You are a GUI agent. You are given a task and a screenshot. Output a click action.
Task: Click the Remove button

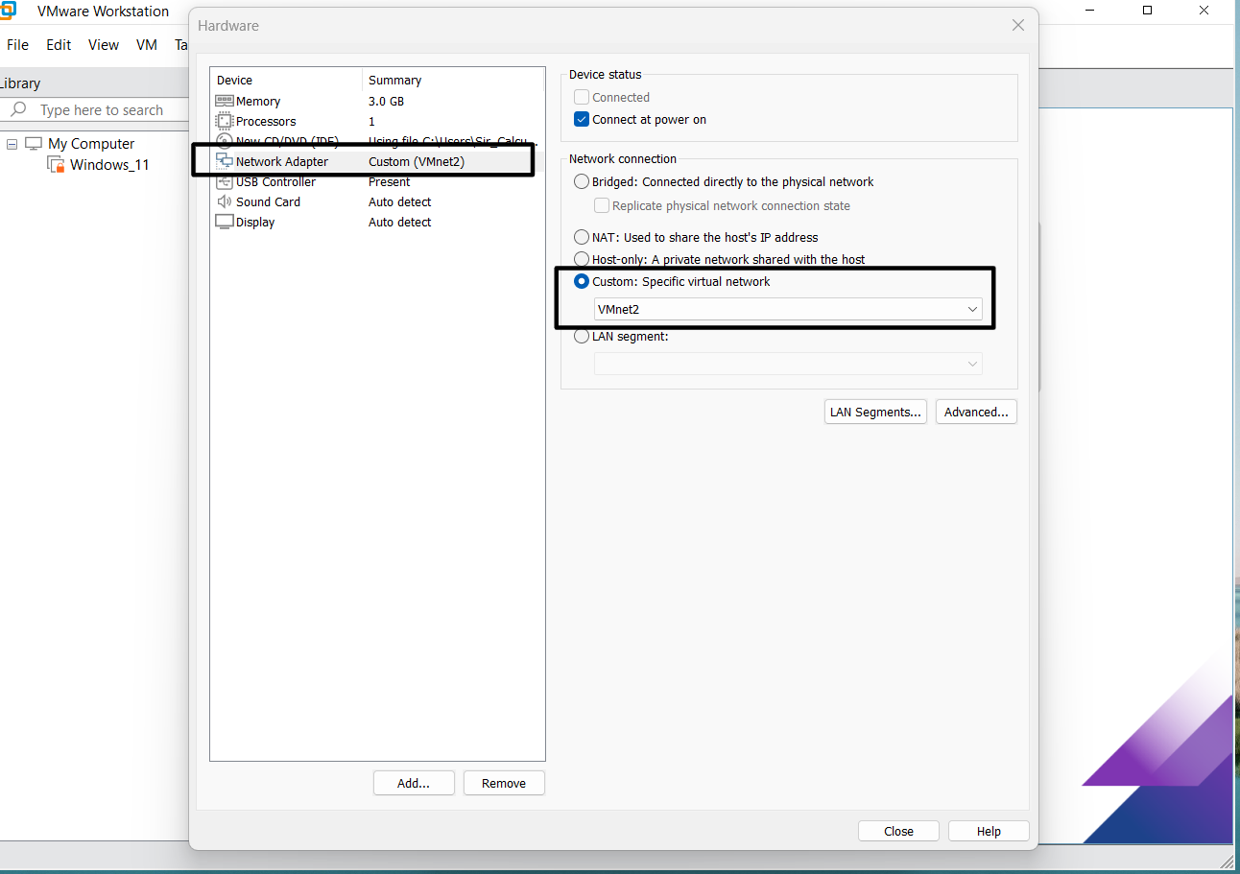504,783
